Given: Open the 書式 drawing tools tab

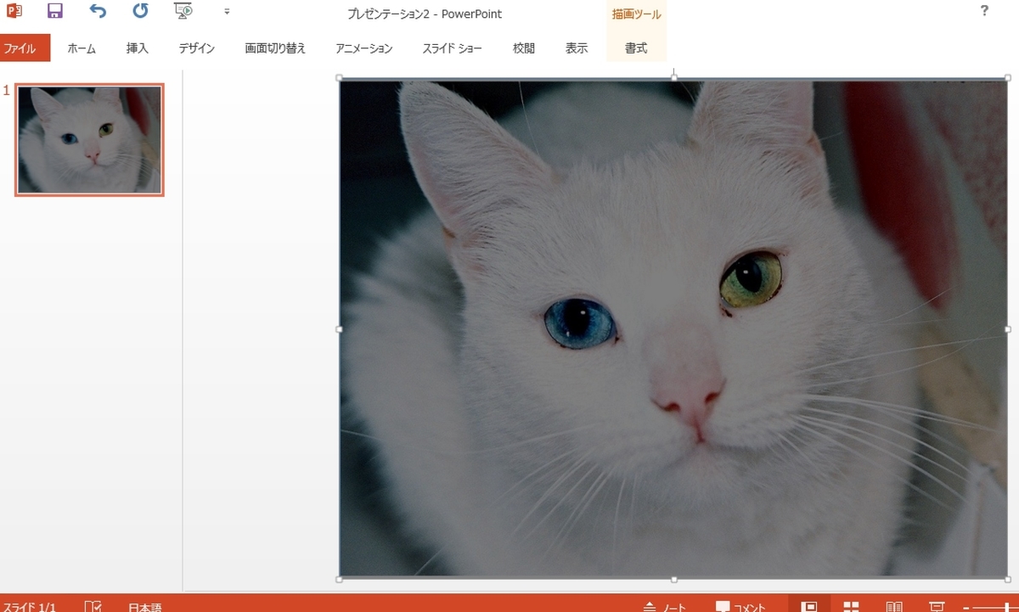Looking at the screenshot, I should pyautogui.click(x=636, y=48).
